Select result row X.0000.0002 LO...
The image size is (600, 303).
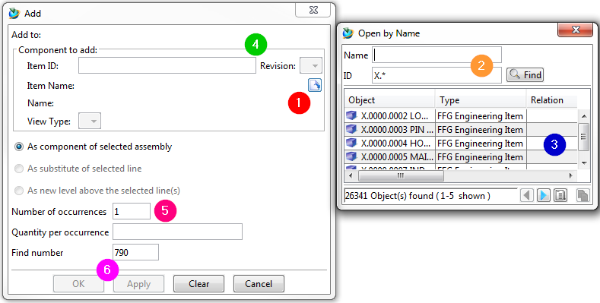tap(461, 115)
